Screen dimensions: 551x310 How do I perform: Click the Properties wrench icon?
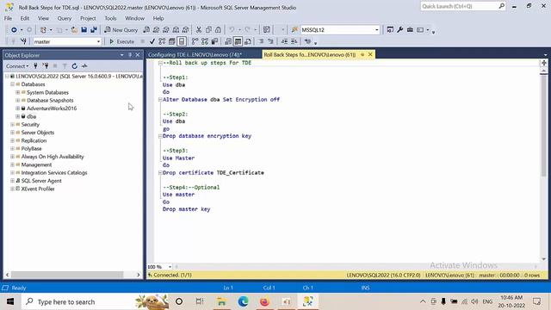tap(399, 30)
